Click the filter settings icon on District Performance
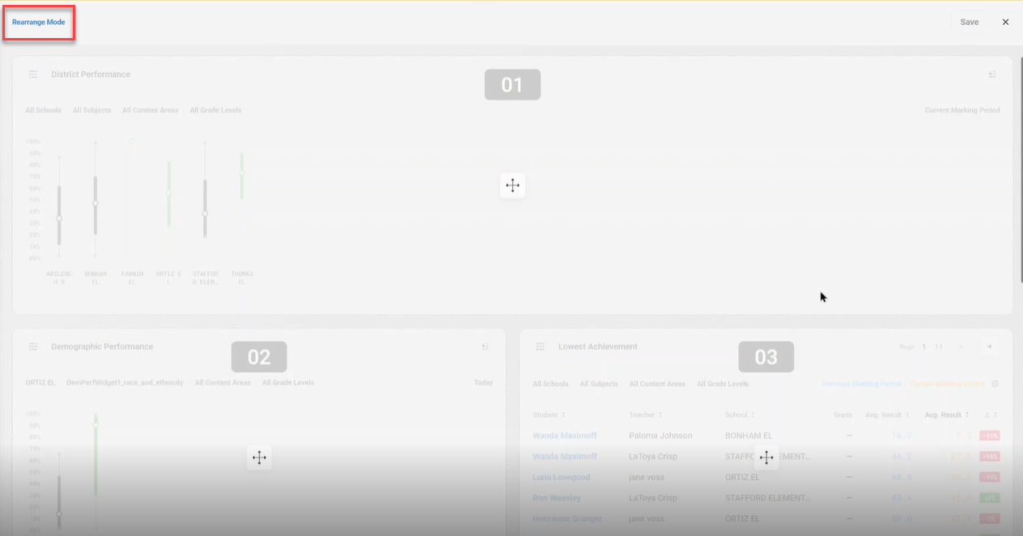 992,74
